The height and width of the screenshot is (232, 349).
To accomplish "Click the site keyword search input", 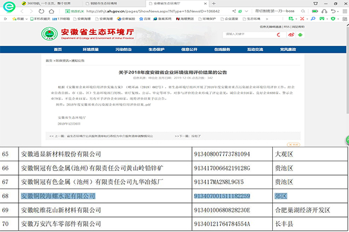I will point(250,34).
